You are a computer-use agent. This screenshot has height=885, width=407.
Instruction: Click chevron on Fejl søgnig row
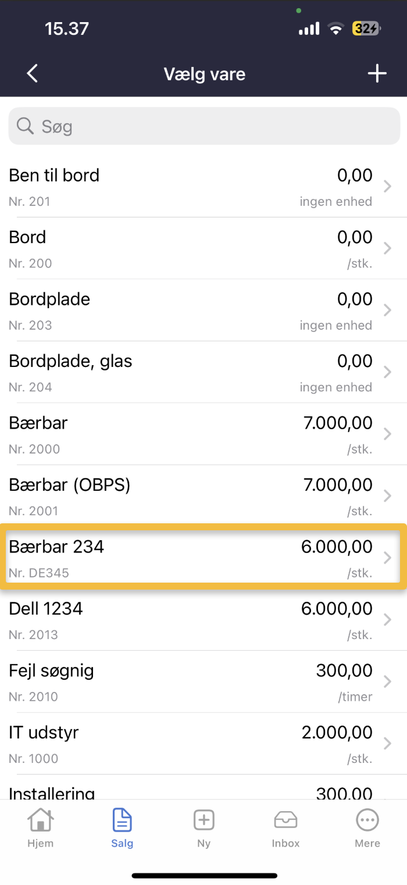(x=388, y=681)
